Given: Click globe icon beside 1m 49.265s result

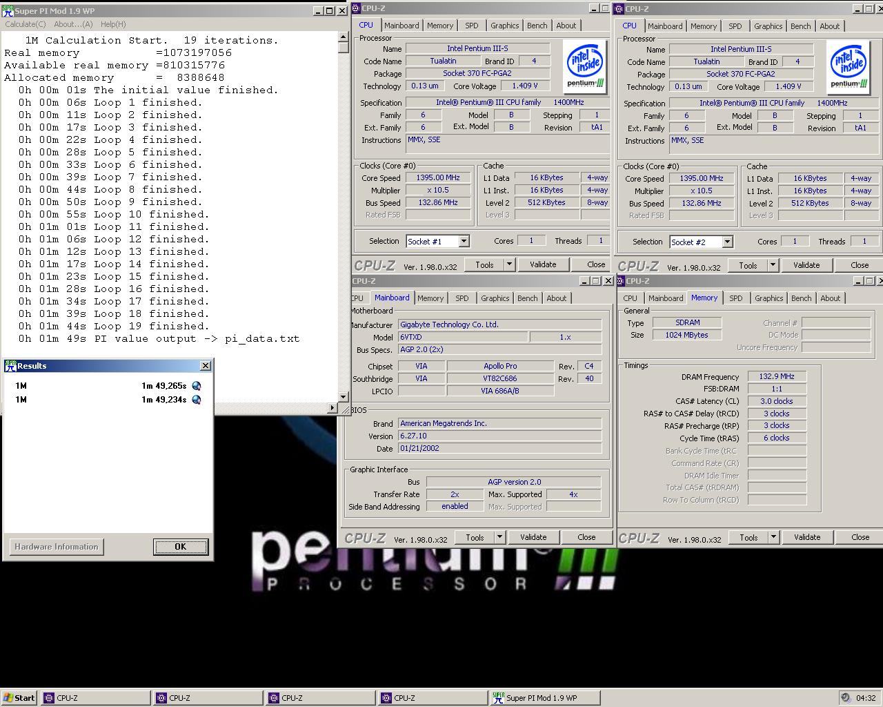Looking at the screenshot, I should point(197,386).
